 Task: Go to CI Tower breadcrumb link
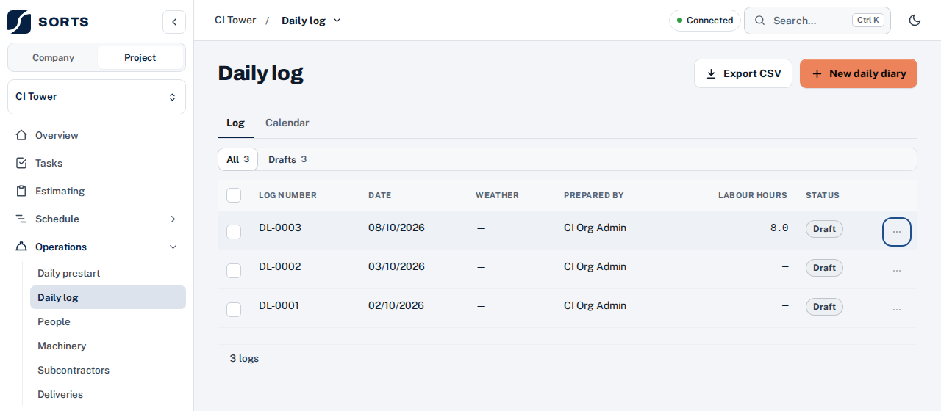pos(235,20)
